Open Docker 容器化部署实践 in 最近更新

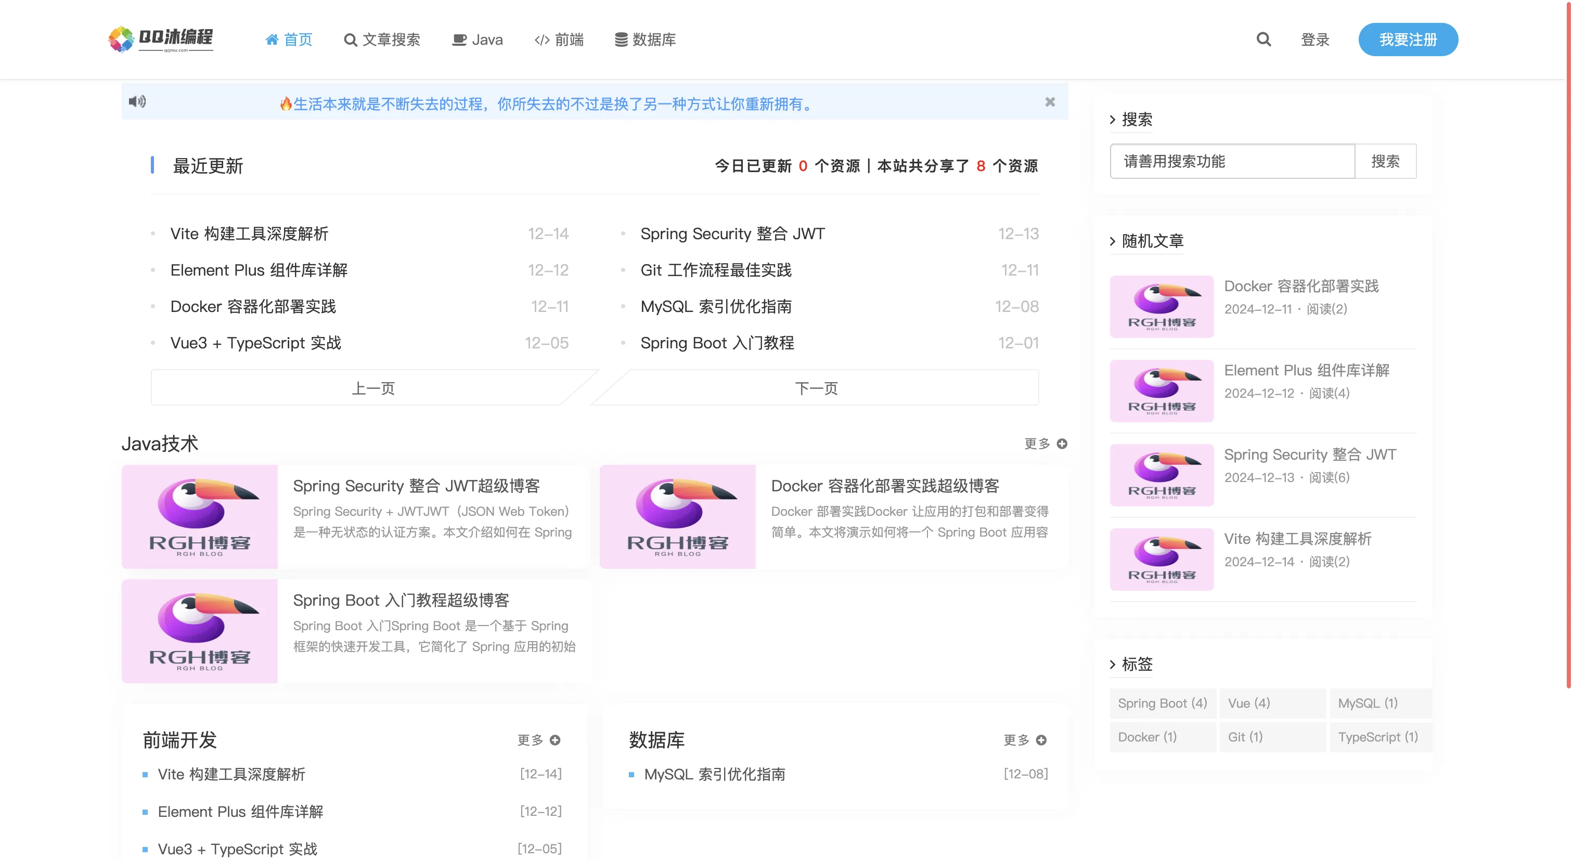pos(253,306)
